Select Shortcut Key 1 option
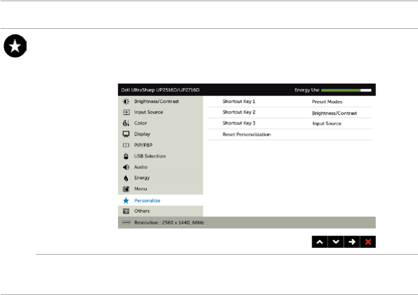This screenshot has width=418, height=295. [x=239, y=101]
